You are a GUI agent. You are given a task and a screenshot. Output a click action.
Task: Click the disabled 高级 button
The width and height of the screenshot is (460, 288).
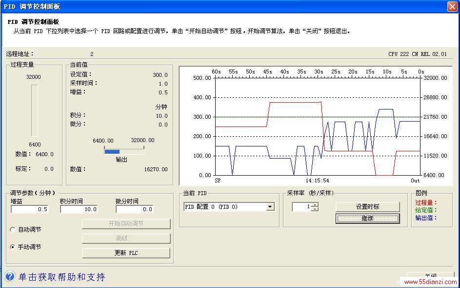coord(126,238)
